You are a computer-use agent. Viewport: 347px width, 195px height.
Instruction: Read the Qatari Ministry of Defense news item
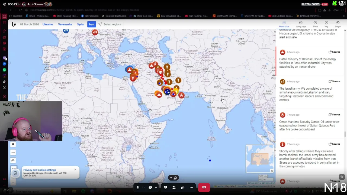pos(308,63)
